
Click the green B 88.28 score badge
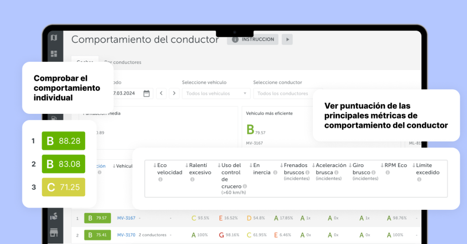click(63, 141)
